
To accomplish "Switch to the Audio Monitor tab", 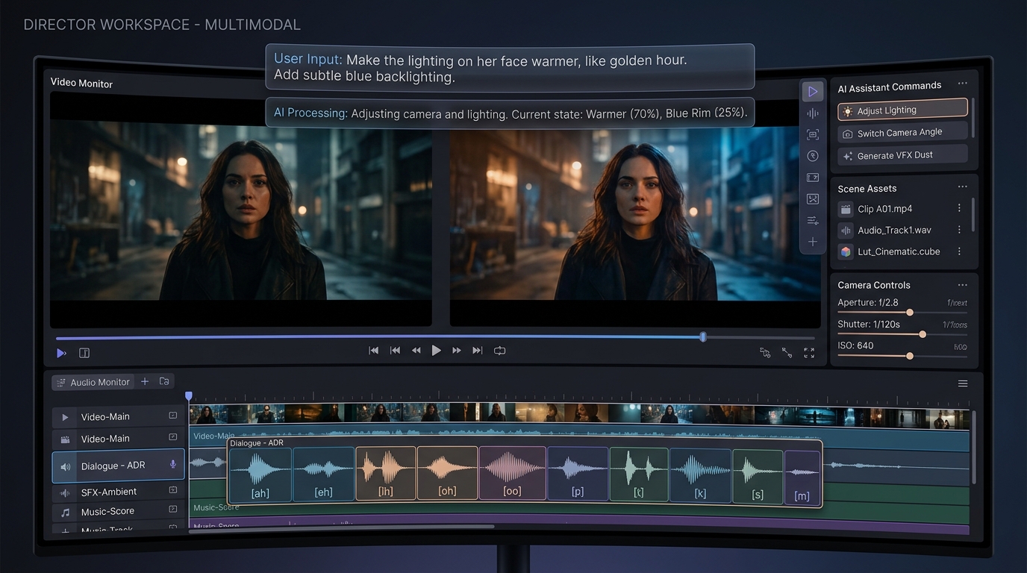I will point(93,382).
